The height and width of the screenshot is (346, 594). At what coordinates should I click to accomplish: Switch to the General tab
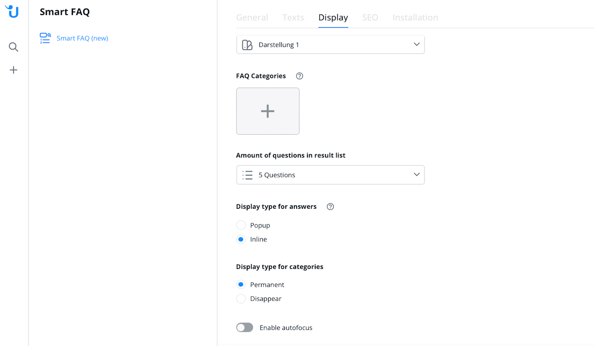[x=252, y=18]
